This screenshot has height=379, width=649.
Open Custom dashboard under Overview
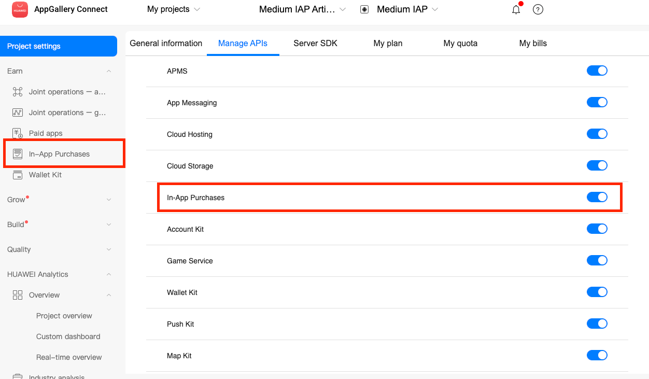[x=68, y=336]
